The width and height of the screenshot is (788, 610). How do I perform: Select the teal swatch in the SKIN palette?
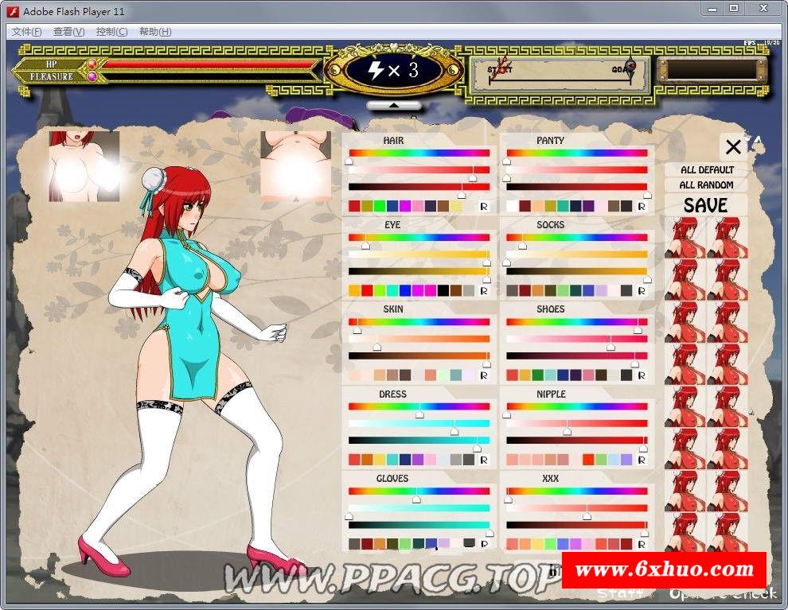pyautogui.click(x=456, y=375)
